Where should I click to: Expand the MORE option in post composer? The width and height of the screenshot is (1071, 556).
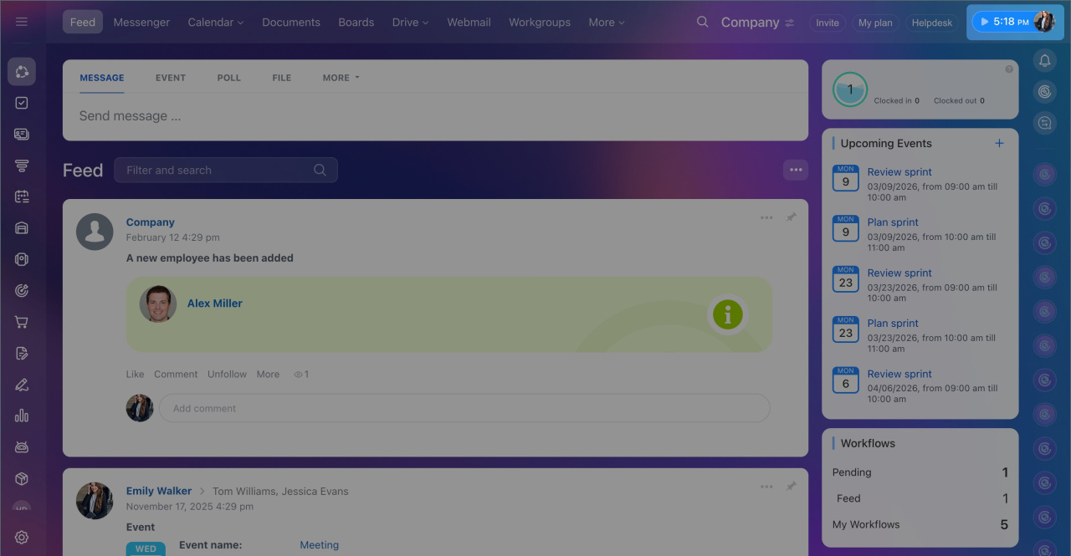pos(341,78)
